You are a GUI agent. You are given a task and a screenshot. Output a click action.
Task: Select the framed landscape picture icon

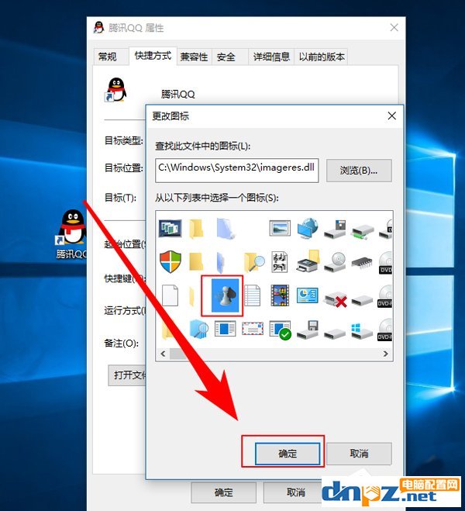(x=280, y=228)
